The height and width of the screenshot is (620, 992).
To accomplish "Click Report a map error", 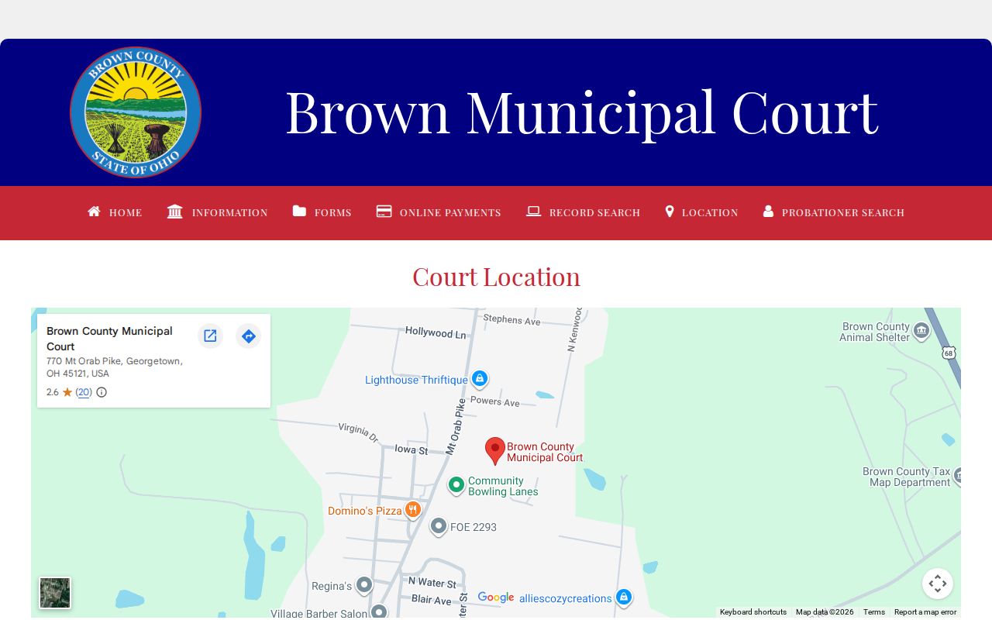I will [x=925, y=612].
